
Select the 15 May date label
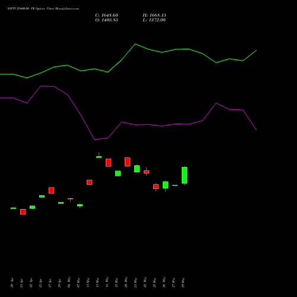tap(116, 282)
